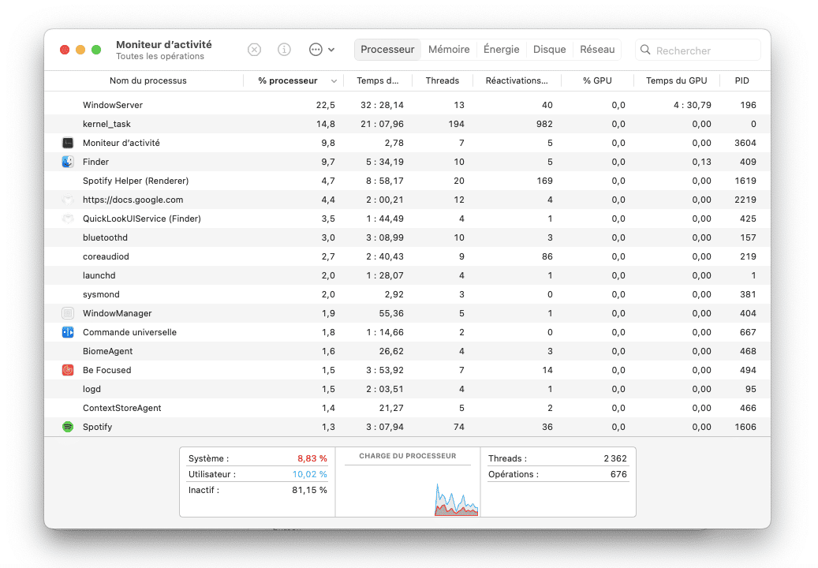Click the Finder icon in the process list
The image size is (818, 568).
[68, 162]
